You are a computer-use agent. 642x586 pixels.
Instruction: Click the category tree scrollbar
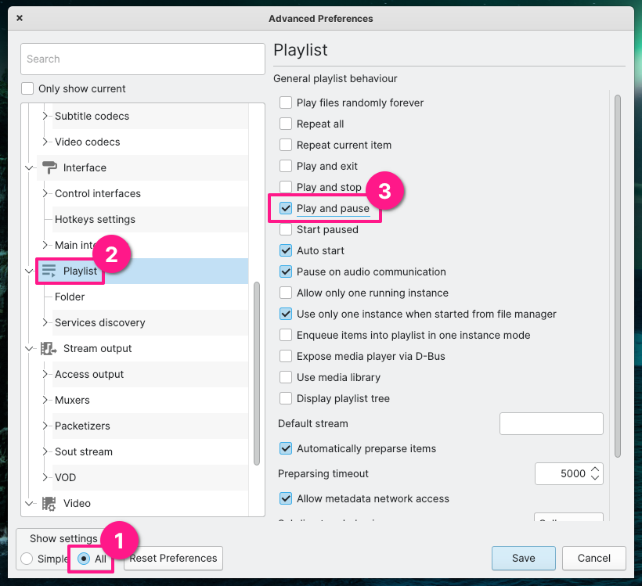coord(257,373)
